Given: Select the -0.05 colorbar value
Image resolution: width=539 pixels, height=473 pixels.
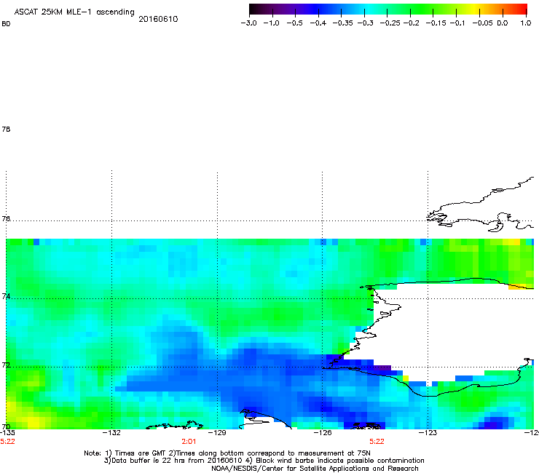Looking at the screenshot, I should coord(483,23).
